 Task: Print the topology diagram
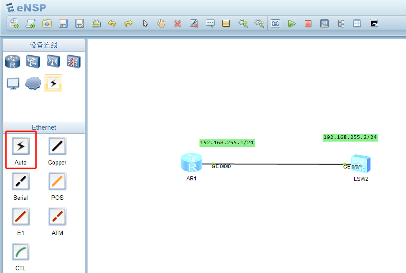click(96, 23)
